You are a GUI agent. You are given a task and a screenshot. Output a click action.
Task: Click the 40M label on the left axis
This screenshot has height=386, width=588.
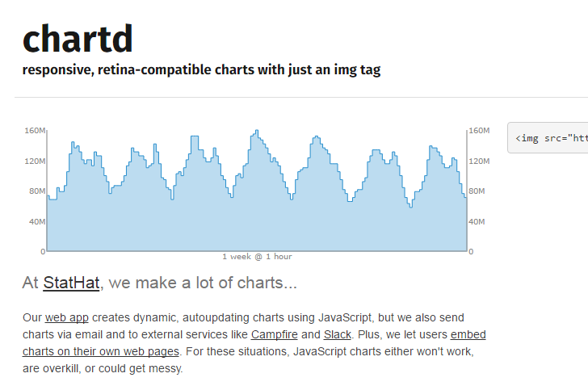pos(36,221)
